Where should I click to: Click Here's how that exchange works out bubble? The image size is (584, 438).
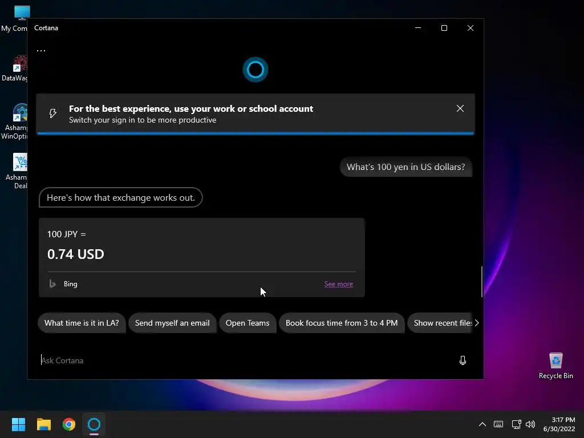pos(121,197)
